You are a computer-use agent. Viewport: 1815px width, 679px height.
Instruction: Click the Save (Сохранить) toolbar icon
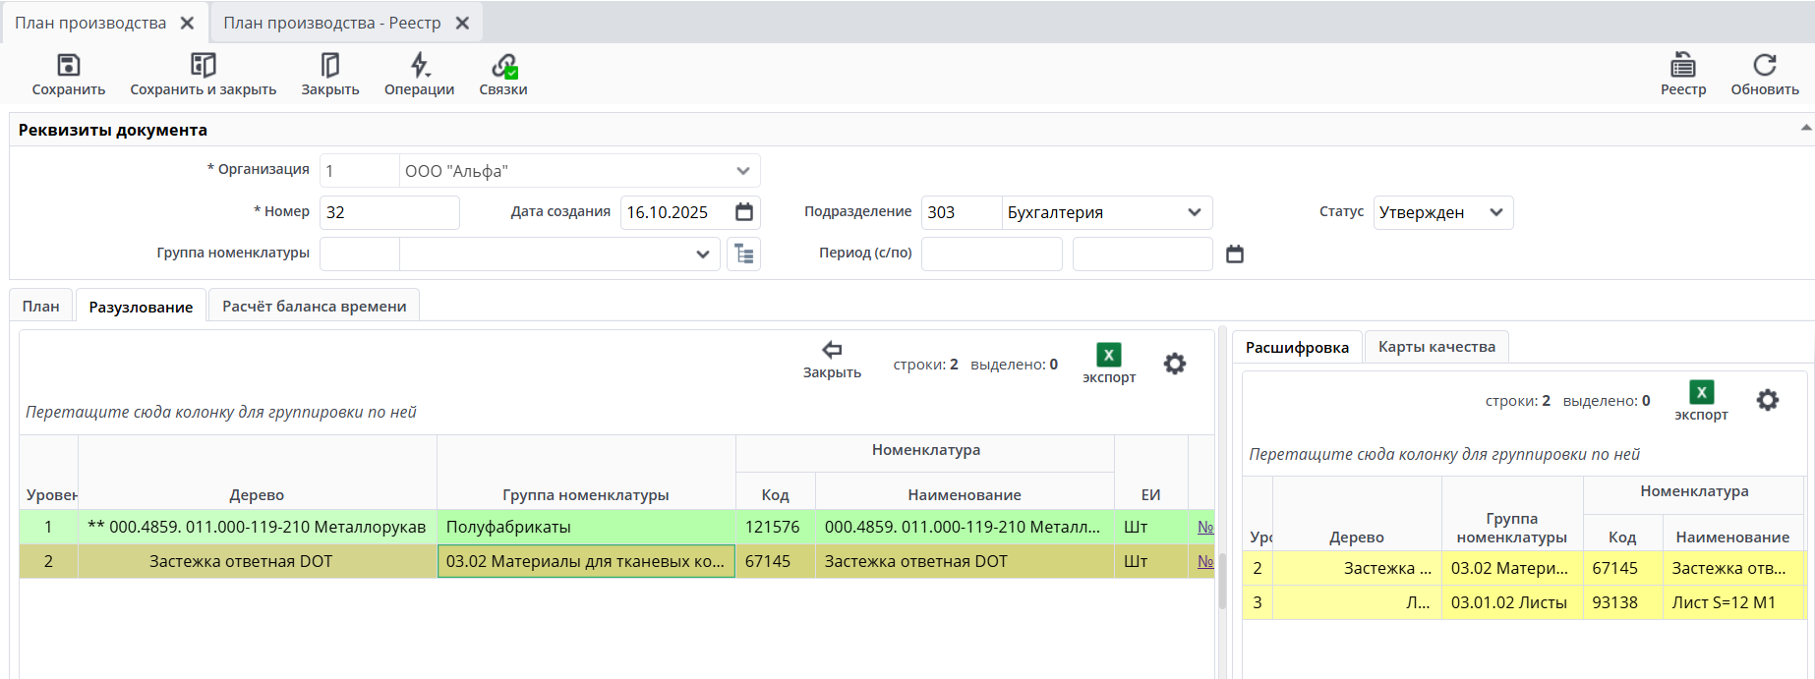pos(68,66)
